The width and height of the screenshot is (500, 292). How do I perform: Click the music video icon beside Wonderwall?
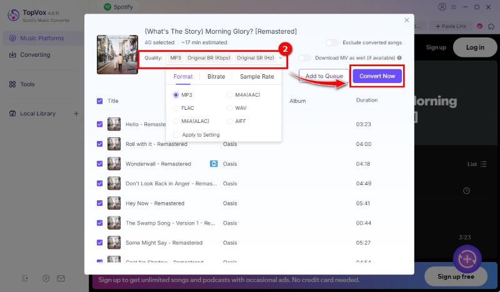point(214,163)
